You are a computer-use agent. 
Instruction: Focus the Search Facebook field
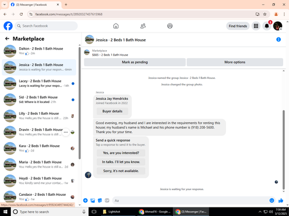[46, 26]
